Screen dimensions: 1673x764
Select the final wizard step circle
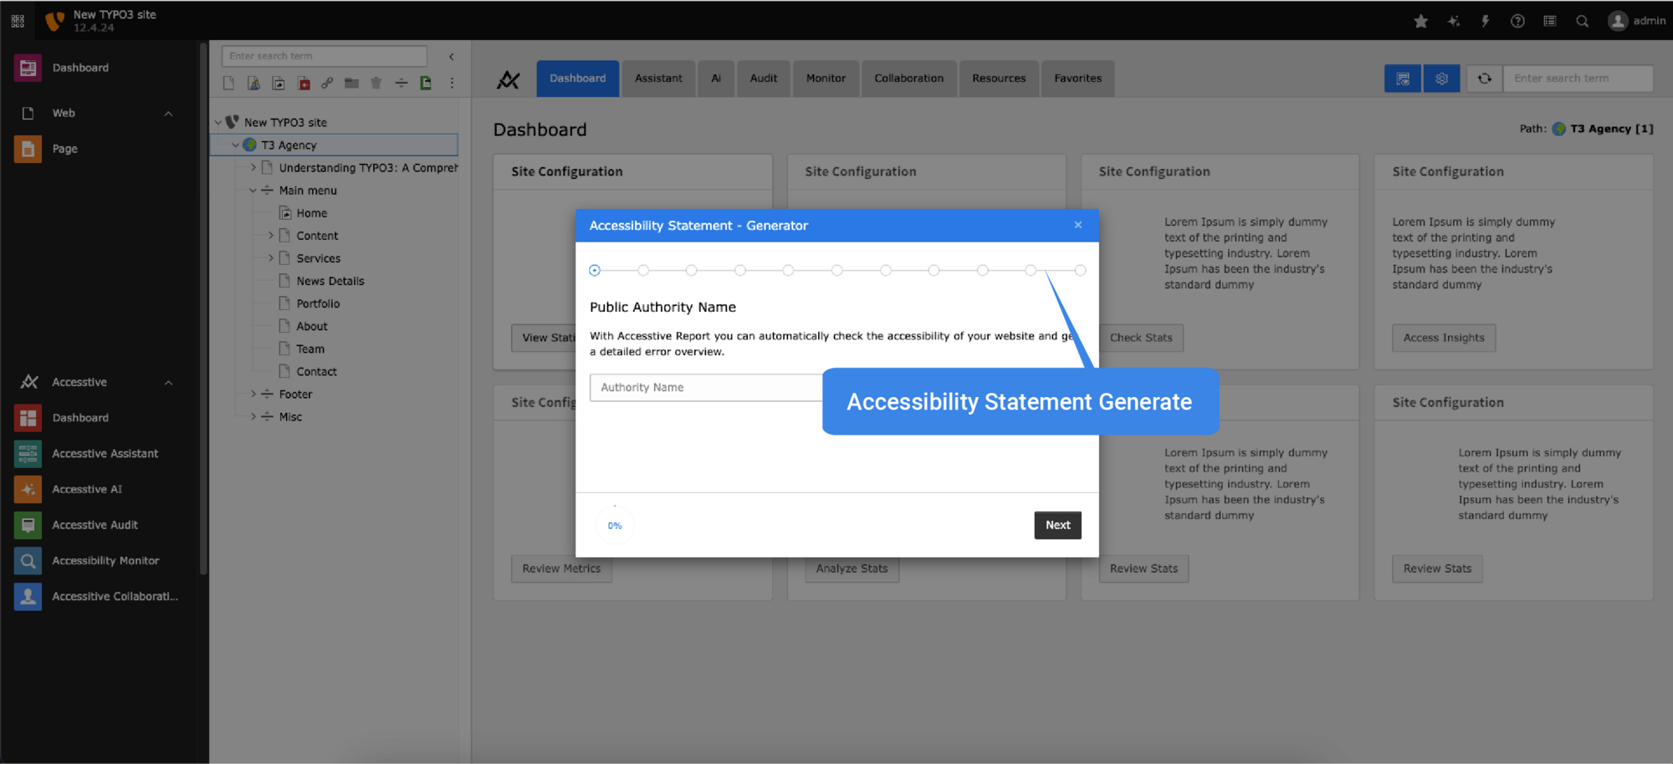tap(1080, 270)
